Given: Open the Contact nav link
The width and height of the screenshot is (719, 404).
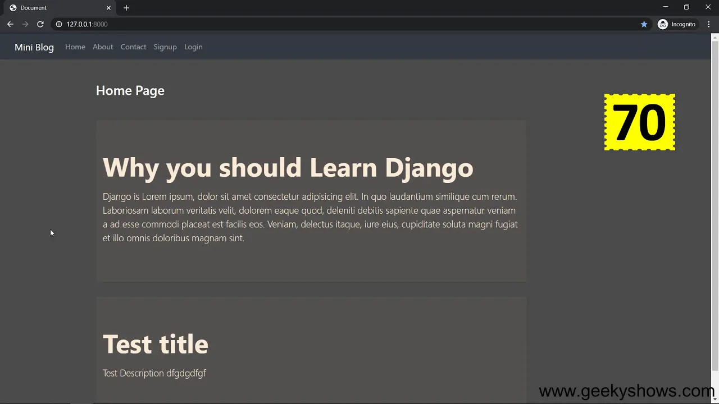Looking at the screenshot, I should (x=133, y=47).
